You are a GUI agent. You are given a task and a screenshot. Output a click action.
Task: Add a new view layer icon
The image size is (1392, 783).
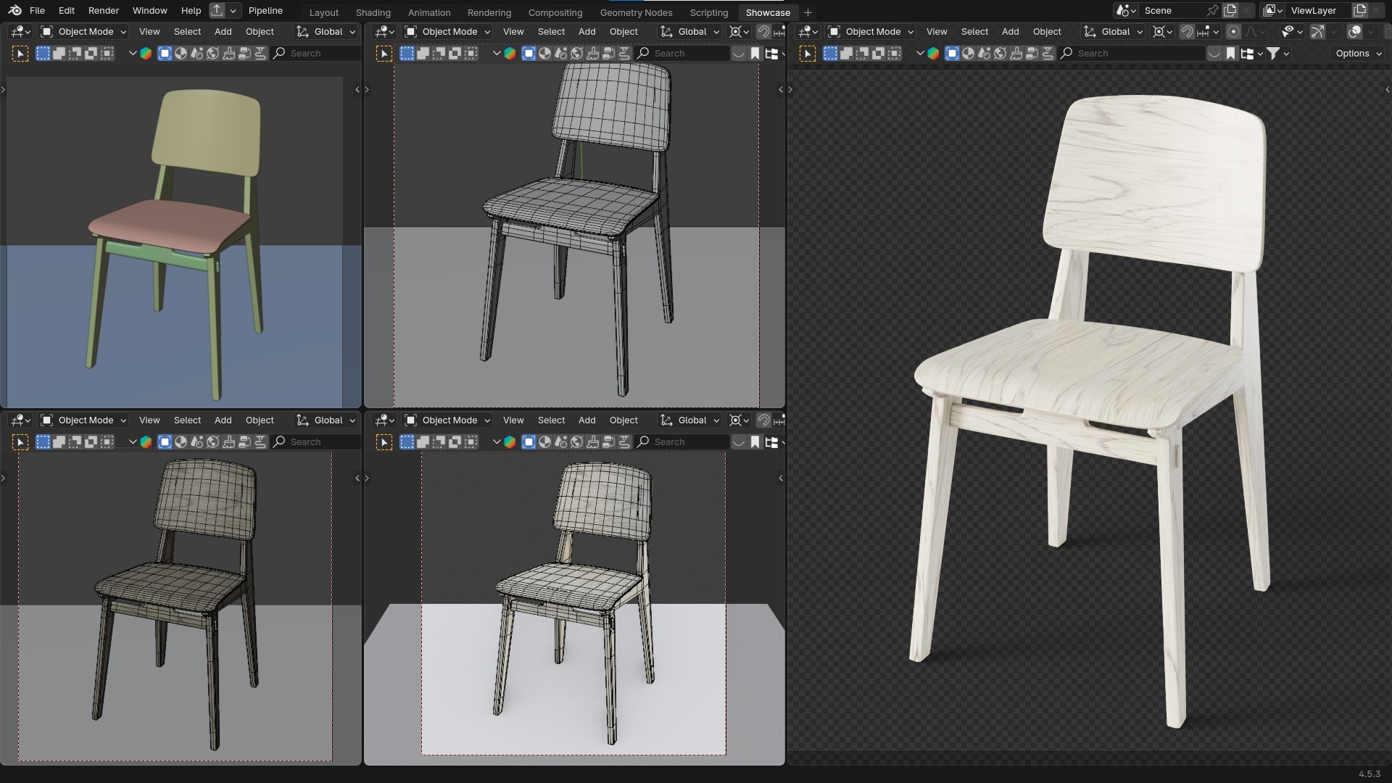(x=1360, y=11)
